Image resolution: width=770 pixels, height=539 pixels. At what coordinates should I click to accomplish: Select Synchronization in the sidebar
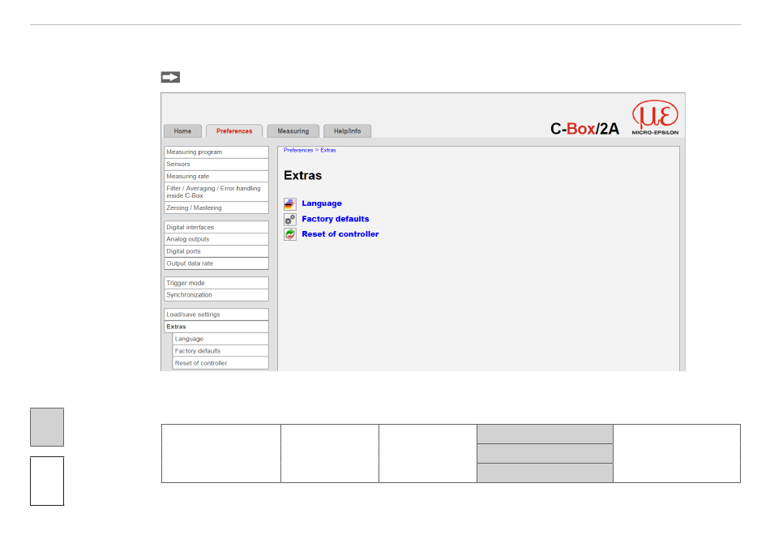216,295
